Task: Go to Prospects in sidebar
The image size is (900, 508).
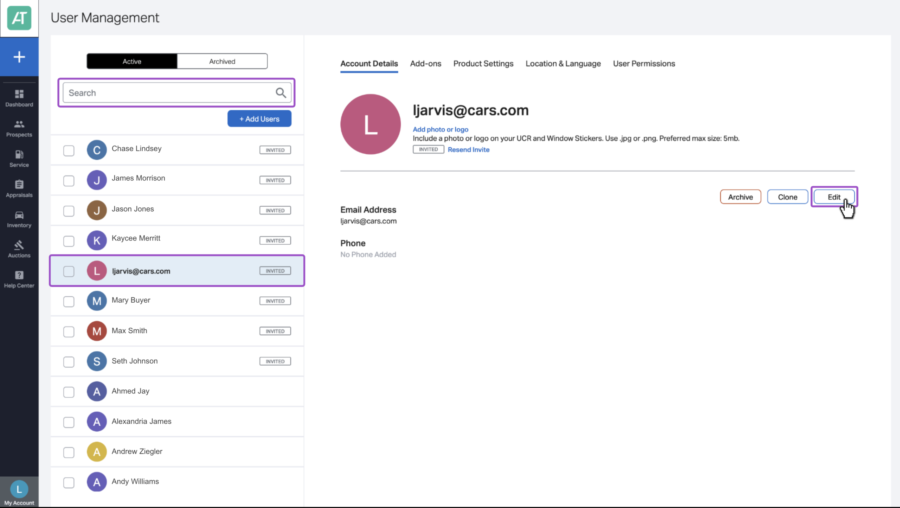Action: click(x=19, y=124)
